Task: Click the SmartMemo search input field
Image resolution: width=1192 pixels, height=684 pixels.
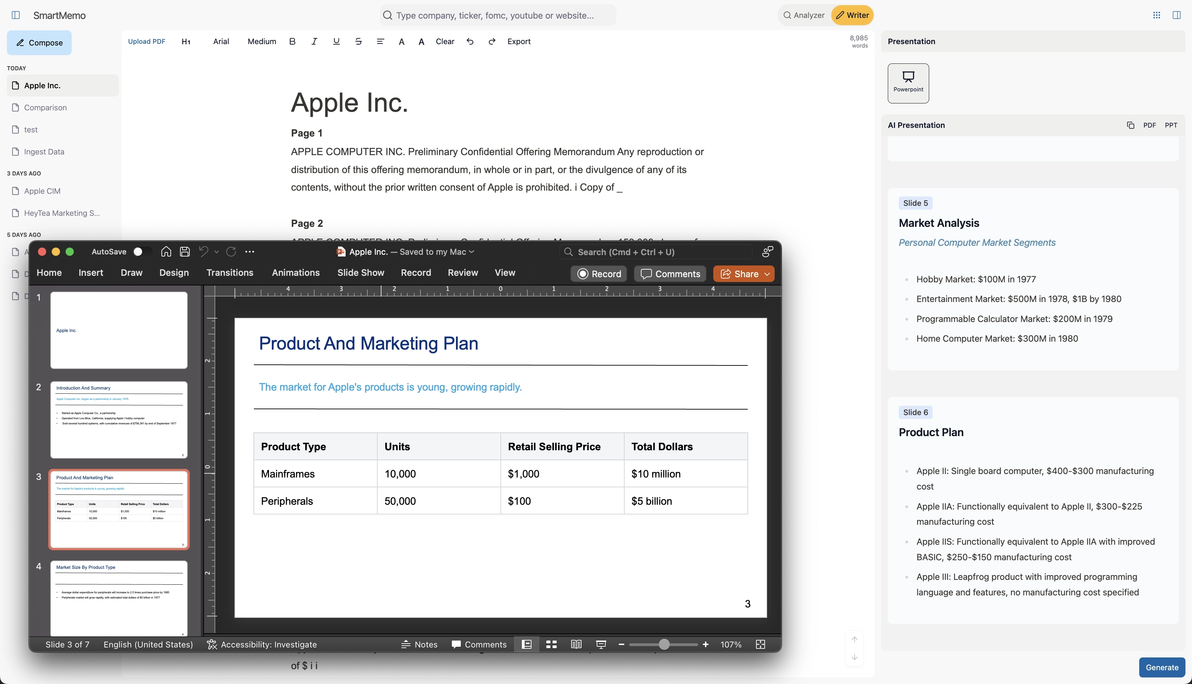Action: tap(498, 15)
